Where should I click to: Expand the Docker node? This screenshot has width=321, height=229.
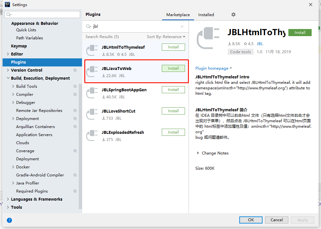[x=13, y=167]
